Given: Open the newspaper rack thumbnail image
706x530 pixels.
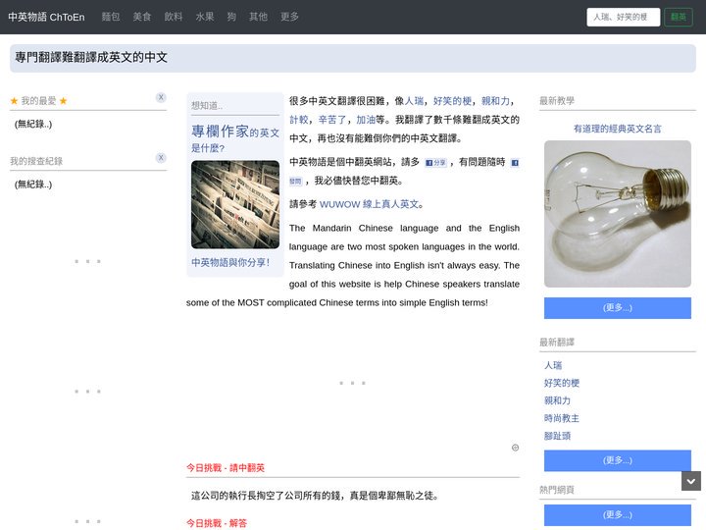Looking at the screenshot, I should tap(235, 204).
